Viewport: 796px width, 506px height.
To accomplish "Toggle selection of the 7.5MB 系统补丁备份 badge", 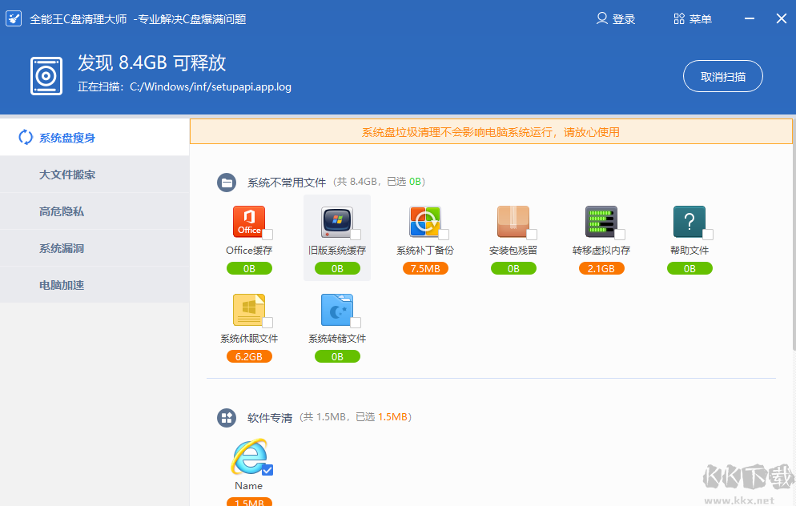I will click(425, 268).
